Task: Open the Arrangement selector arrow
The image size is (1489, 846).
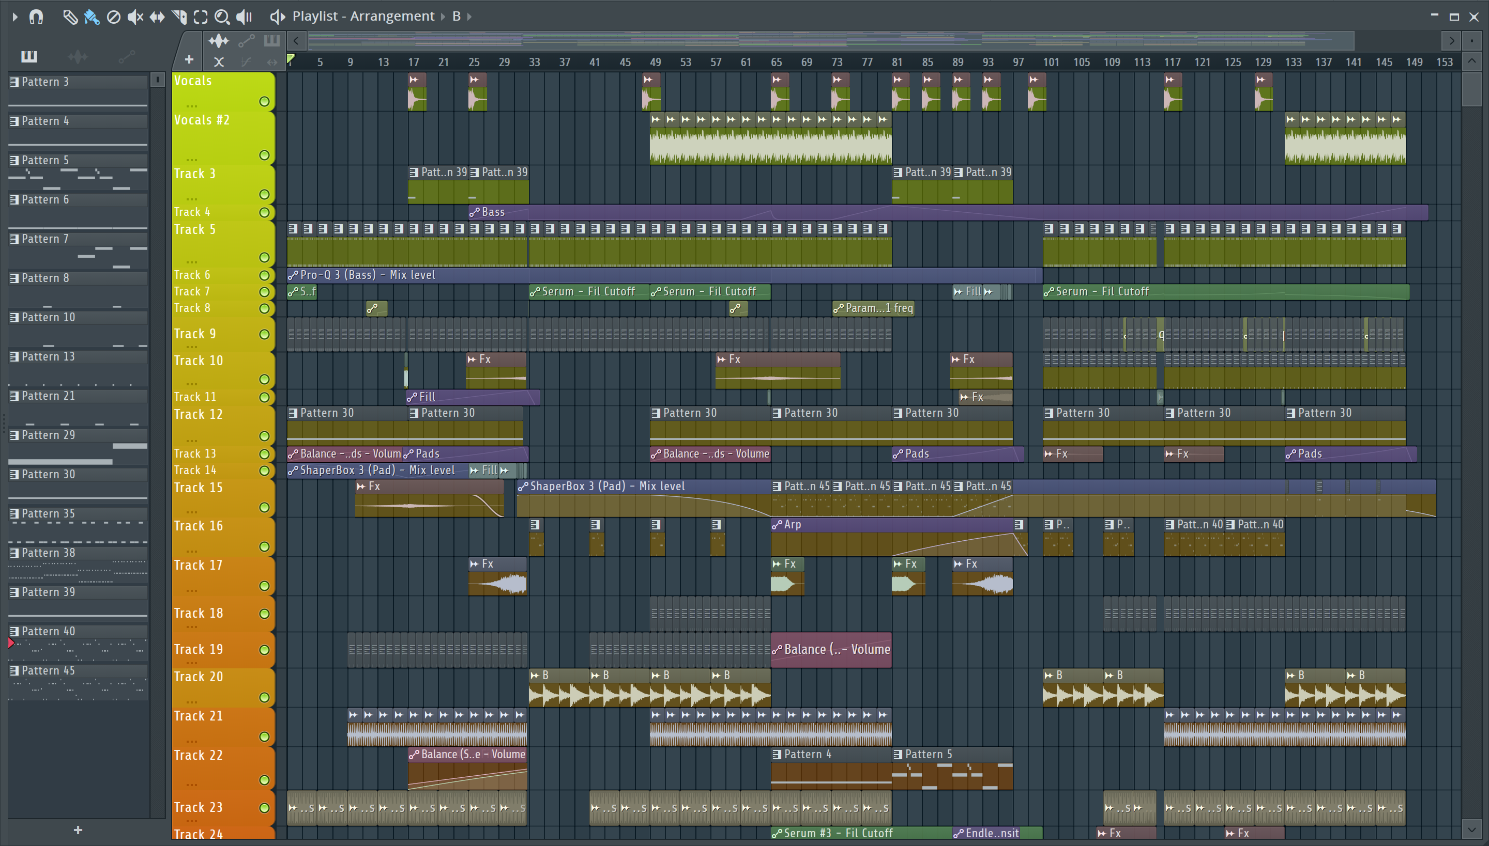Action: 443,17
